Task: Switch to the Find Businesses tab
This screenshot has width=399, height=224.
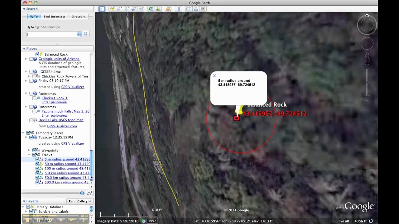Action: click(55, 16)
